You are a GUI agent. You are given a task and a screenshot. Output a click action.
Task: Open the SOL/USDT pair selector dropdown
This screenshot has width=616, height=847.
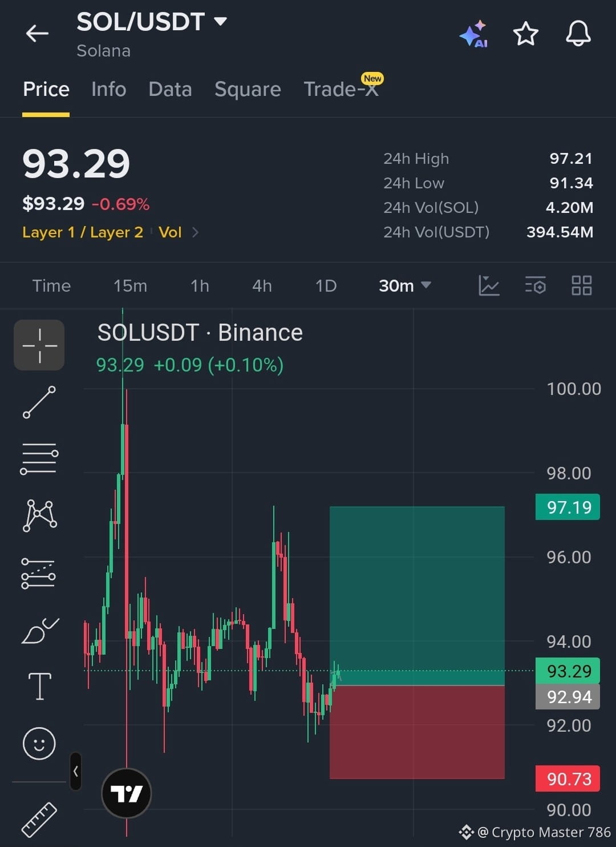click(x=152, y=22)
